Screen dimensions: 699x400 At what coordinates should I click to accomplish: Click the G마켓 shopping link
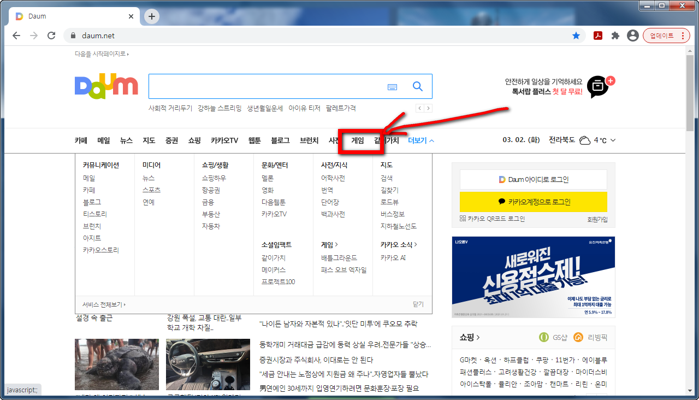(x=469, y=360)
